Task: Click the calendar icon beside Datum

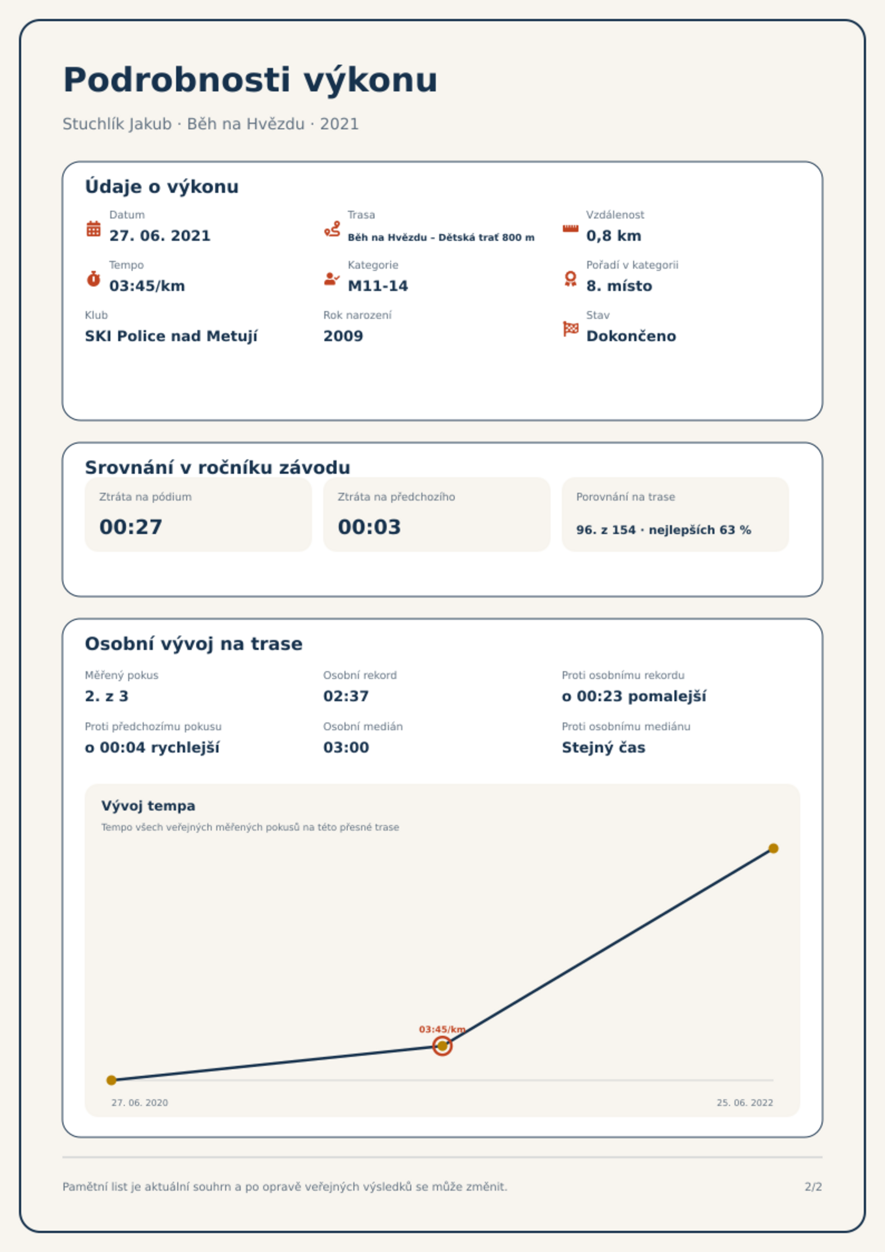Action: 94,229
